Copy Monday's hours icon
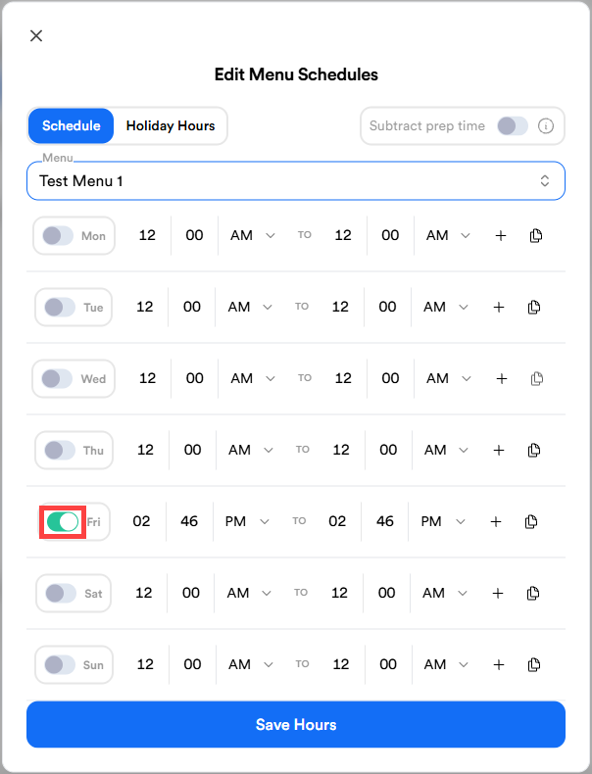Screen dimensions: 592x774 pyautogui.click(x=535, y=235)
